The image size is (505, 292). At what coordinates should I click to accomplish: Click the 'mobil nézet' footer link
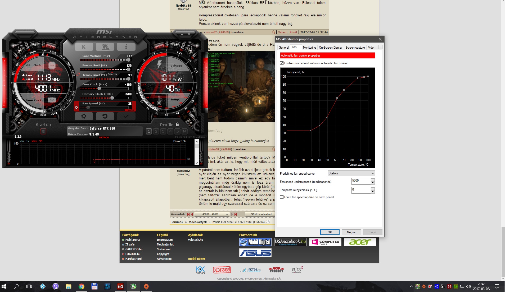(x=197, y=259)
